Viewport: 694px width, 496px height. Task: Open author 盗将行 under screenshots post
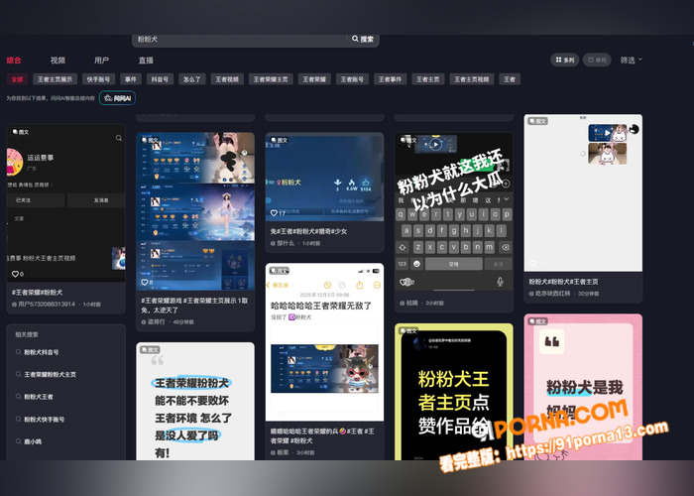[x=153, y=321]
